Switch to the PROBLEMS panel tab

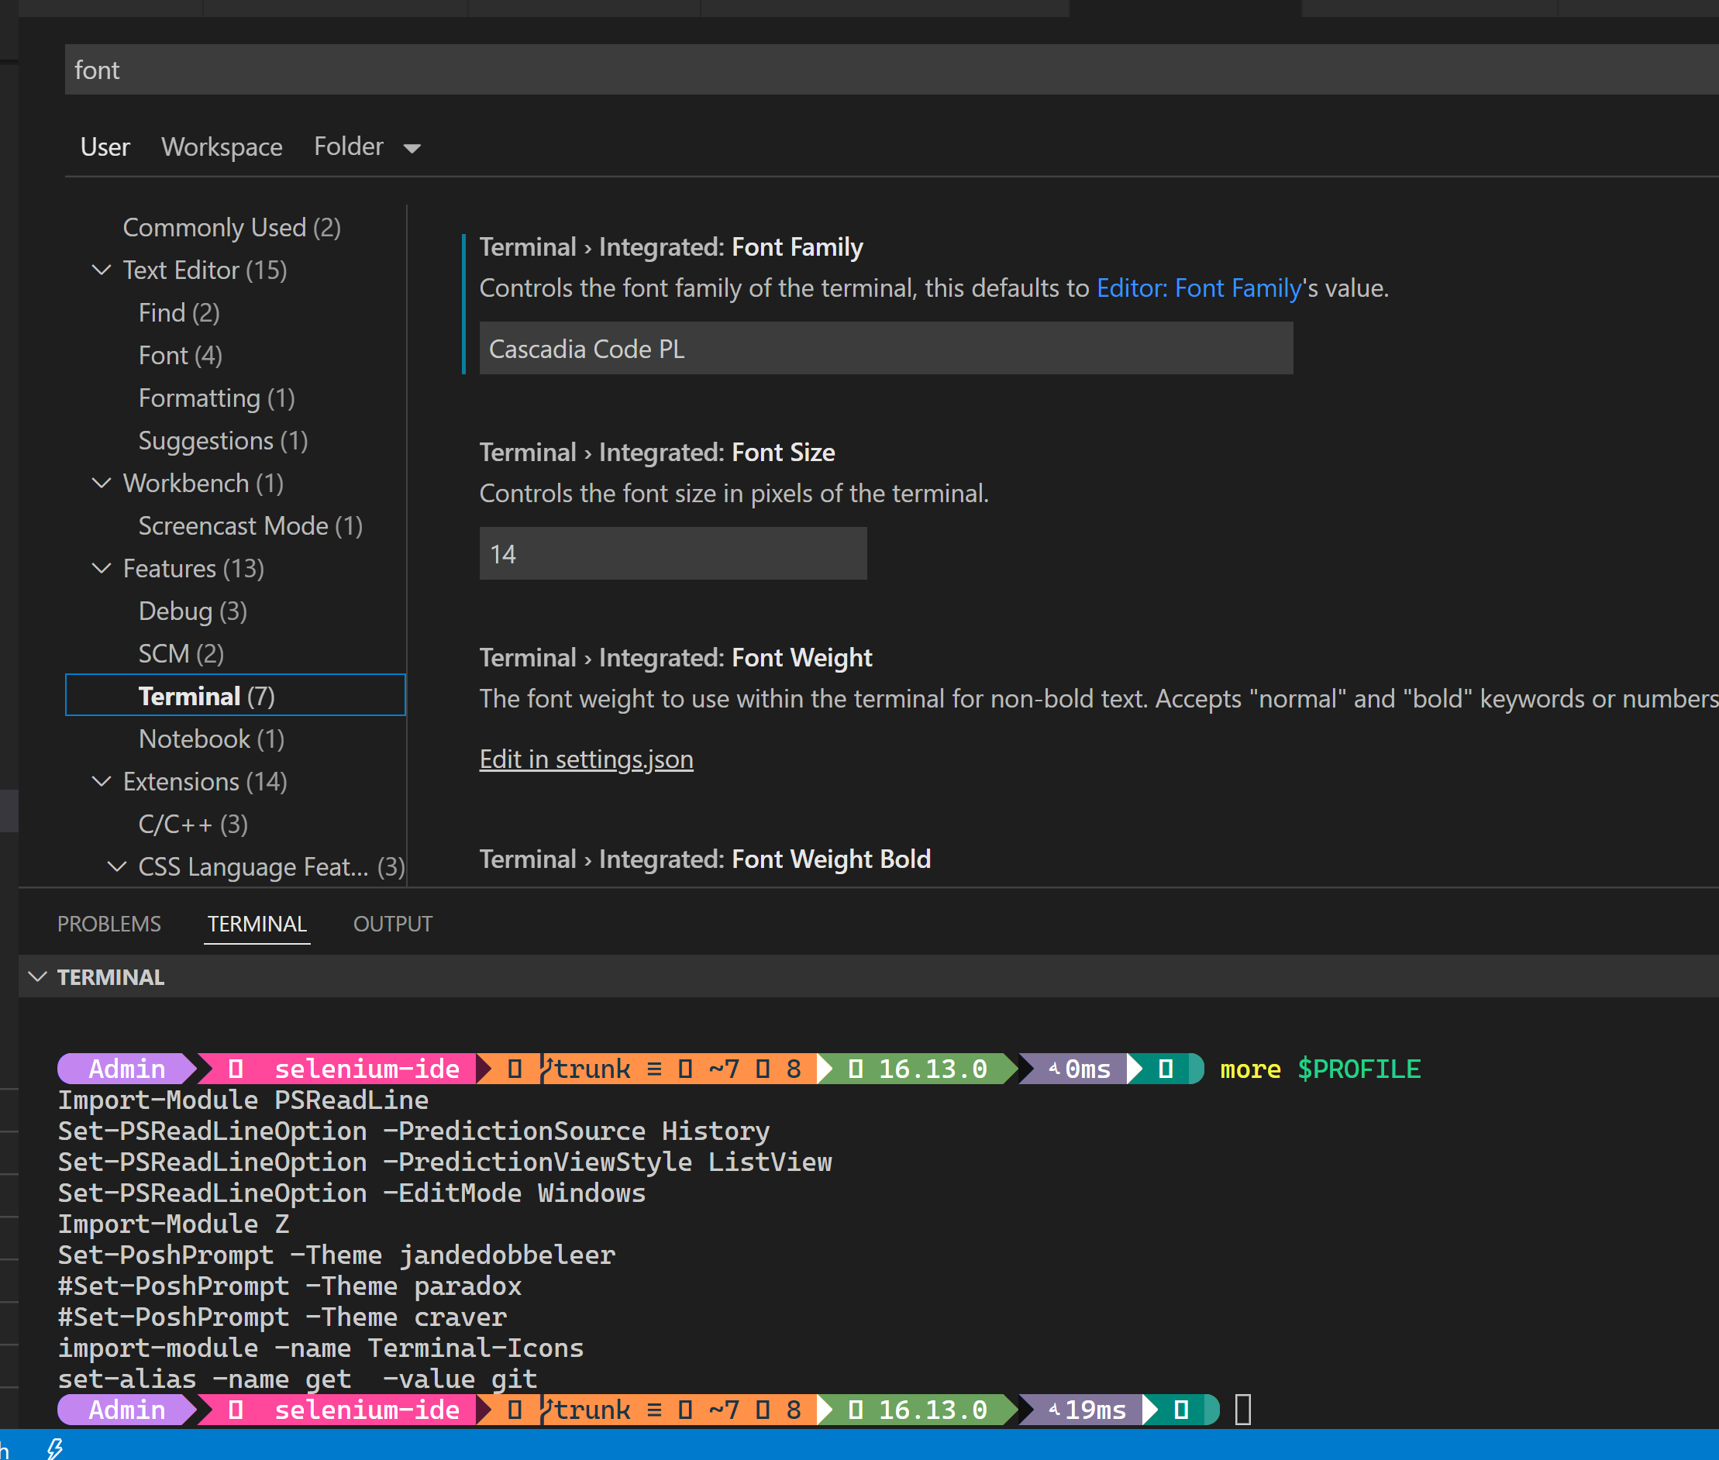point(109,924)
